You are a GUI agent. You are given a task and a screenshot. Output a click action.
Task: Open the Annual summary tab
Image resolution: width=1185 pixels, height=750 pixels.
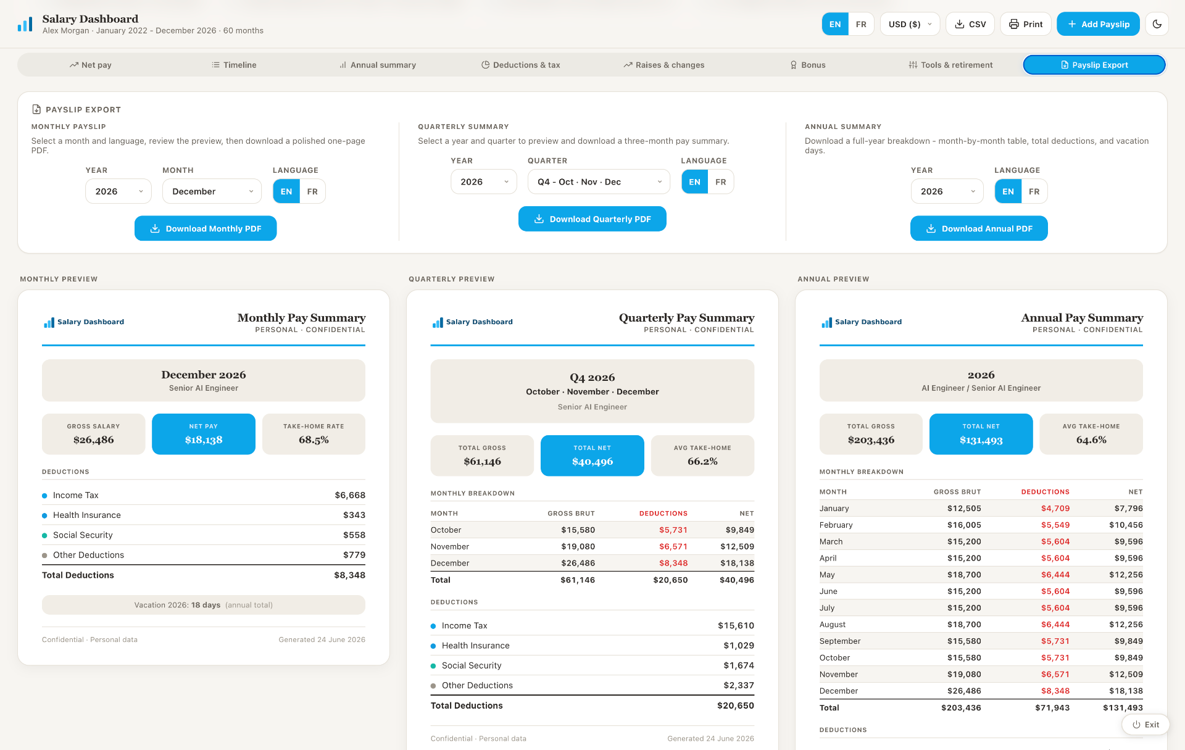(x=377, y=65)
